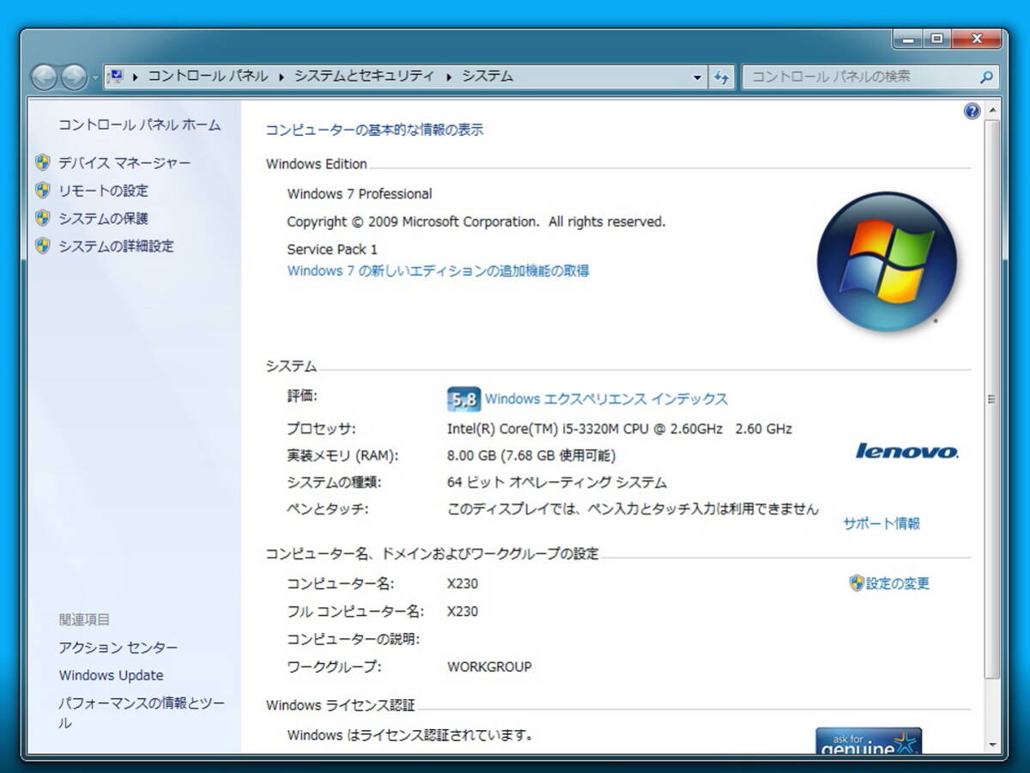Open the recent pages dropdown arrow

click(94, 77)
